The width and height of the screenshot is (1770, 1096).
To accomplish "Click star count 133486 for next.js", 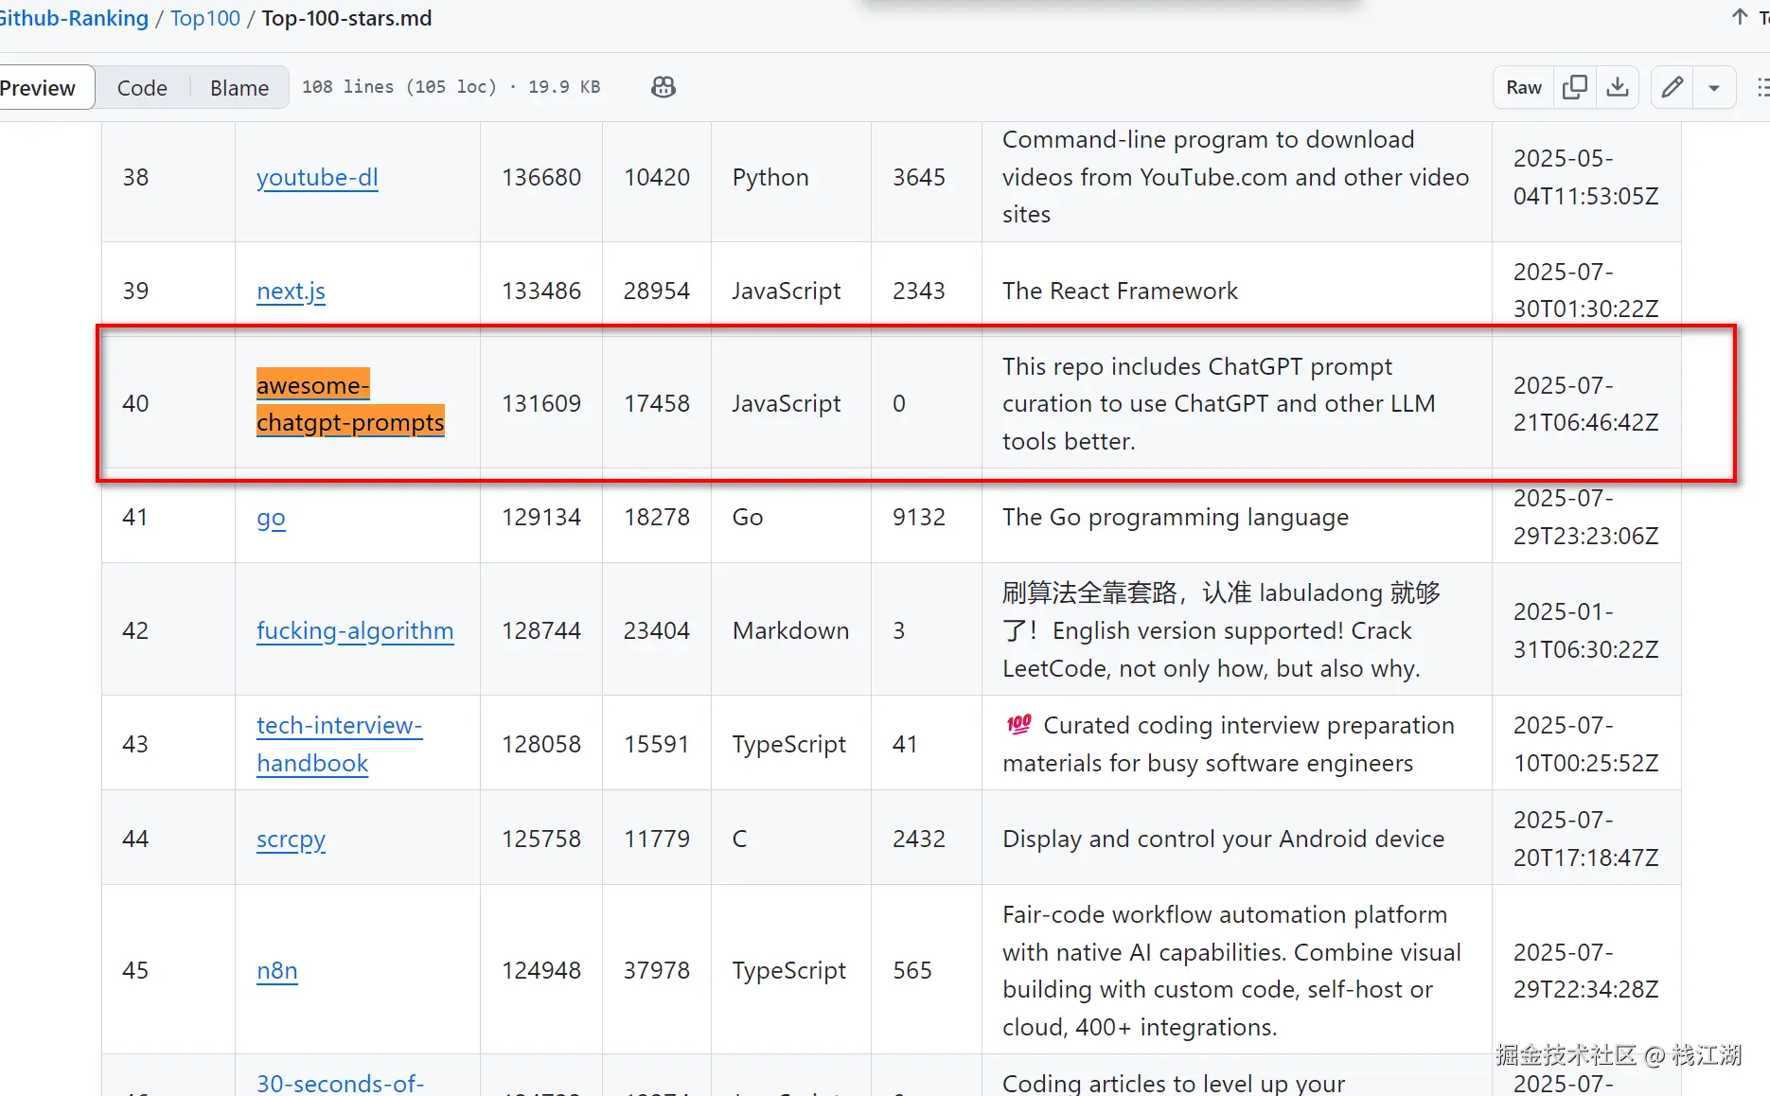I will (x=541, y=291).
